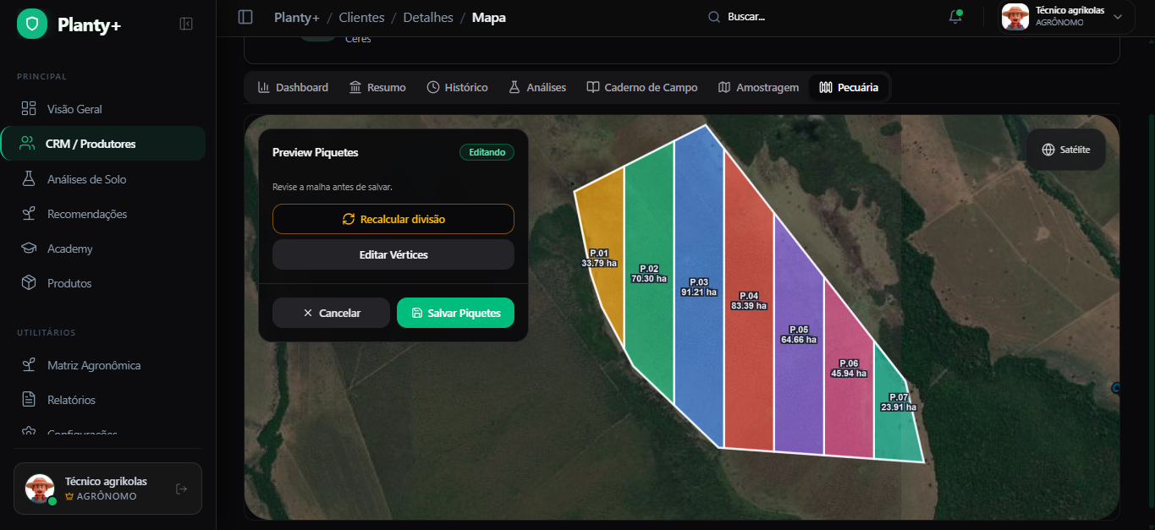1155x530 pixels.
Task: Open the notifications bell
Action: 955,17
